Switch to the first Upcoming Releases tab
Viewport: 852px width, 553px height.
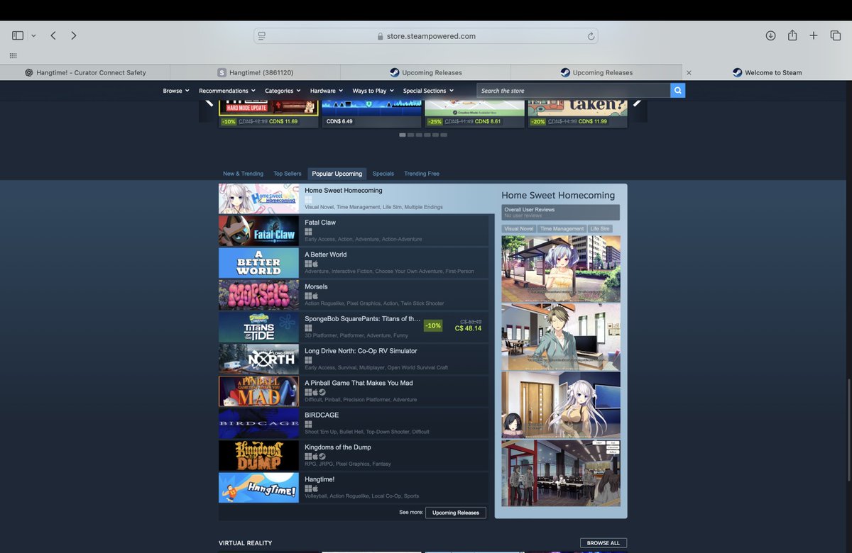click(426, 72)
